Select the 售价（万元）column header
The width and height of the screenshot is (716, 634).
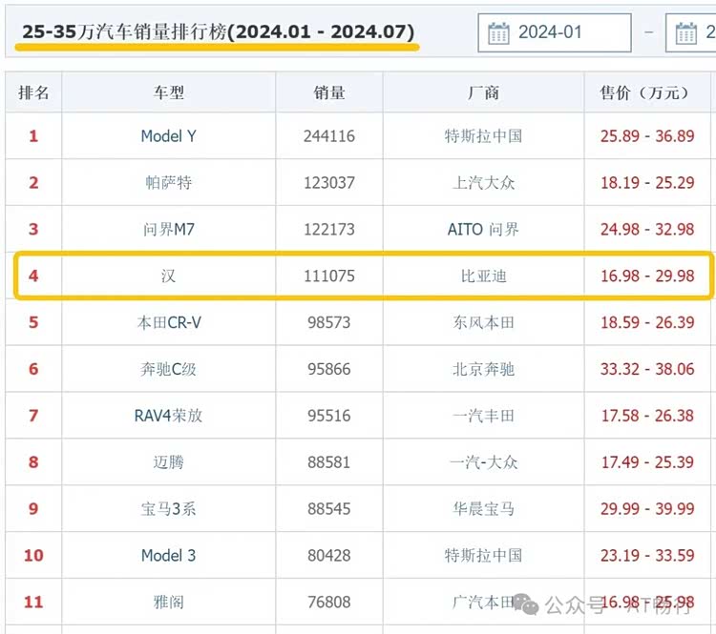click(x=646, y=92)
